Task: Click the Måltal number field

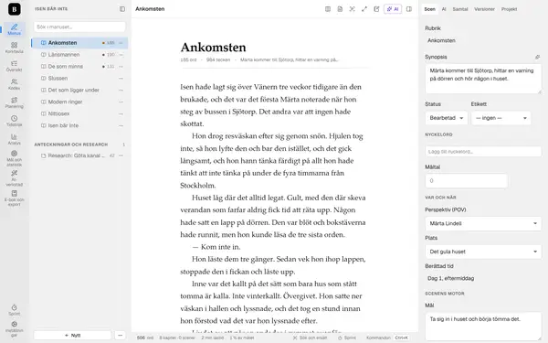Action: (x=466, y=180)
